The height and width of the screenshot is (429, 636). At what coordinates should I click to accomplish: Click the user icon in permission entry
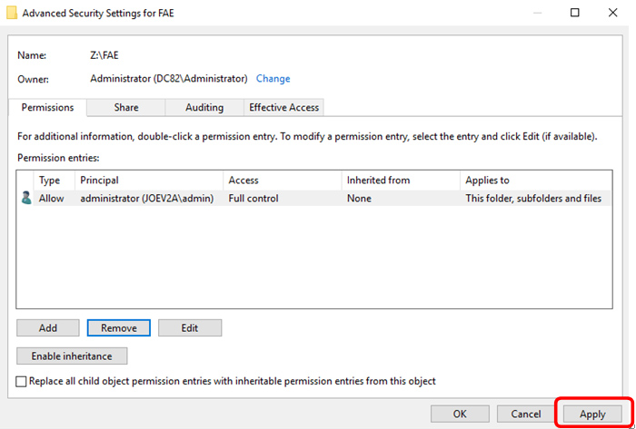click(26, 198)
